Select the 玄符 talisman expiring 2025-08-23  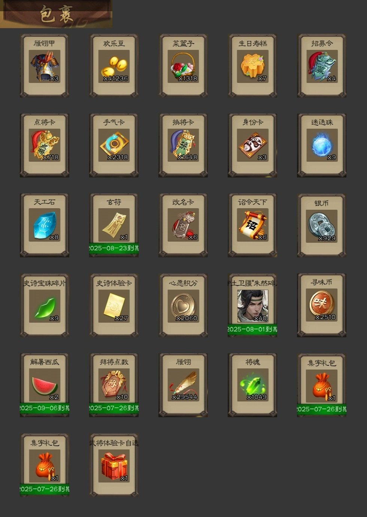(114, 225)
